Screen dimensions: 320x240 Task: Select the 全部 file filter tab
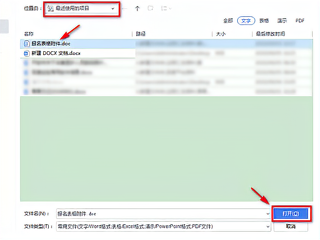(x=228, y=21)
